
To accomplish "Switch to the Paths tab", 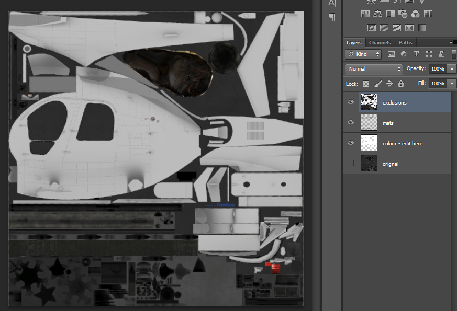I will (x=405, y=43).
